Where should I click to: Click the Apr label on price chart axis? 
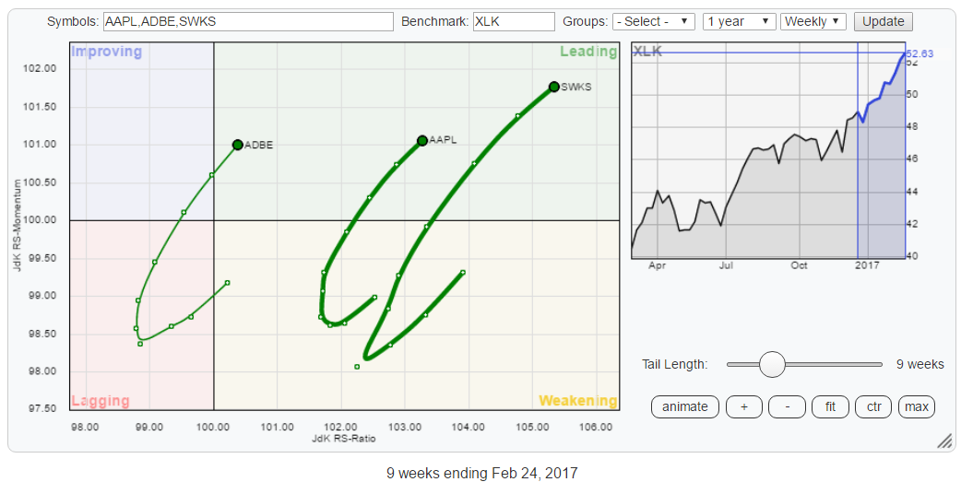pyautogui.click(x=657, y=265)
